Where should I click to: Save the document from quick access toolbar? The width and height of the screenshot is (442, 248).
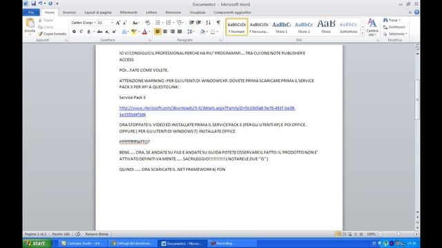click(34, 3)
